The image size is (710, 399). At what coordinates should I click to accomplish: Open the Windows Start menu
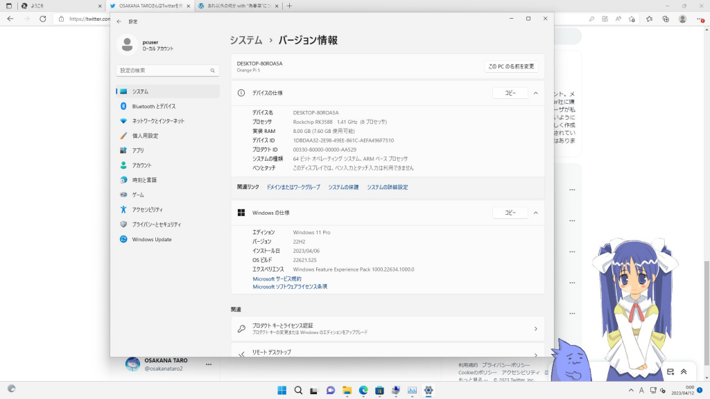(282, 391)
